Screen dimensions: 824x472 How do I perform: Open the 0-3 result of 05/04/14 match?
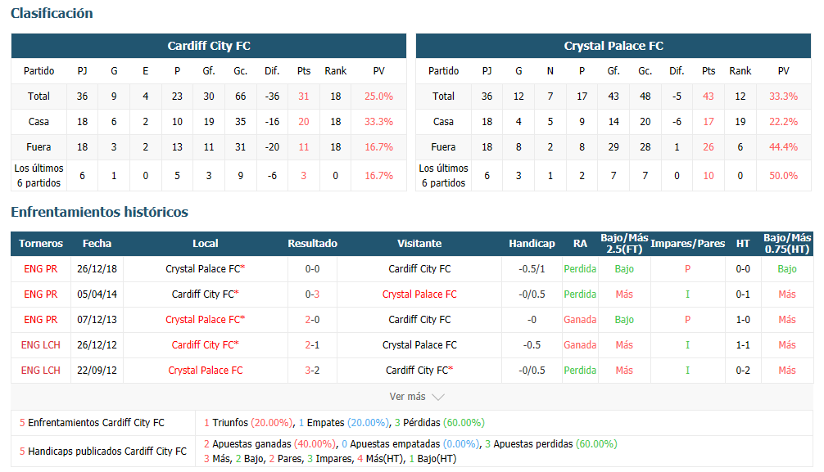coord(312,294)
